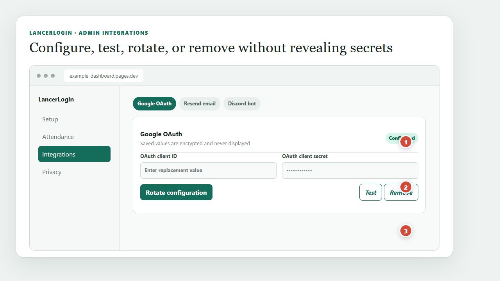
Task: Click the Rotate configuration button
Action: click(176, 192)
